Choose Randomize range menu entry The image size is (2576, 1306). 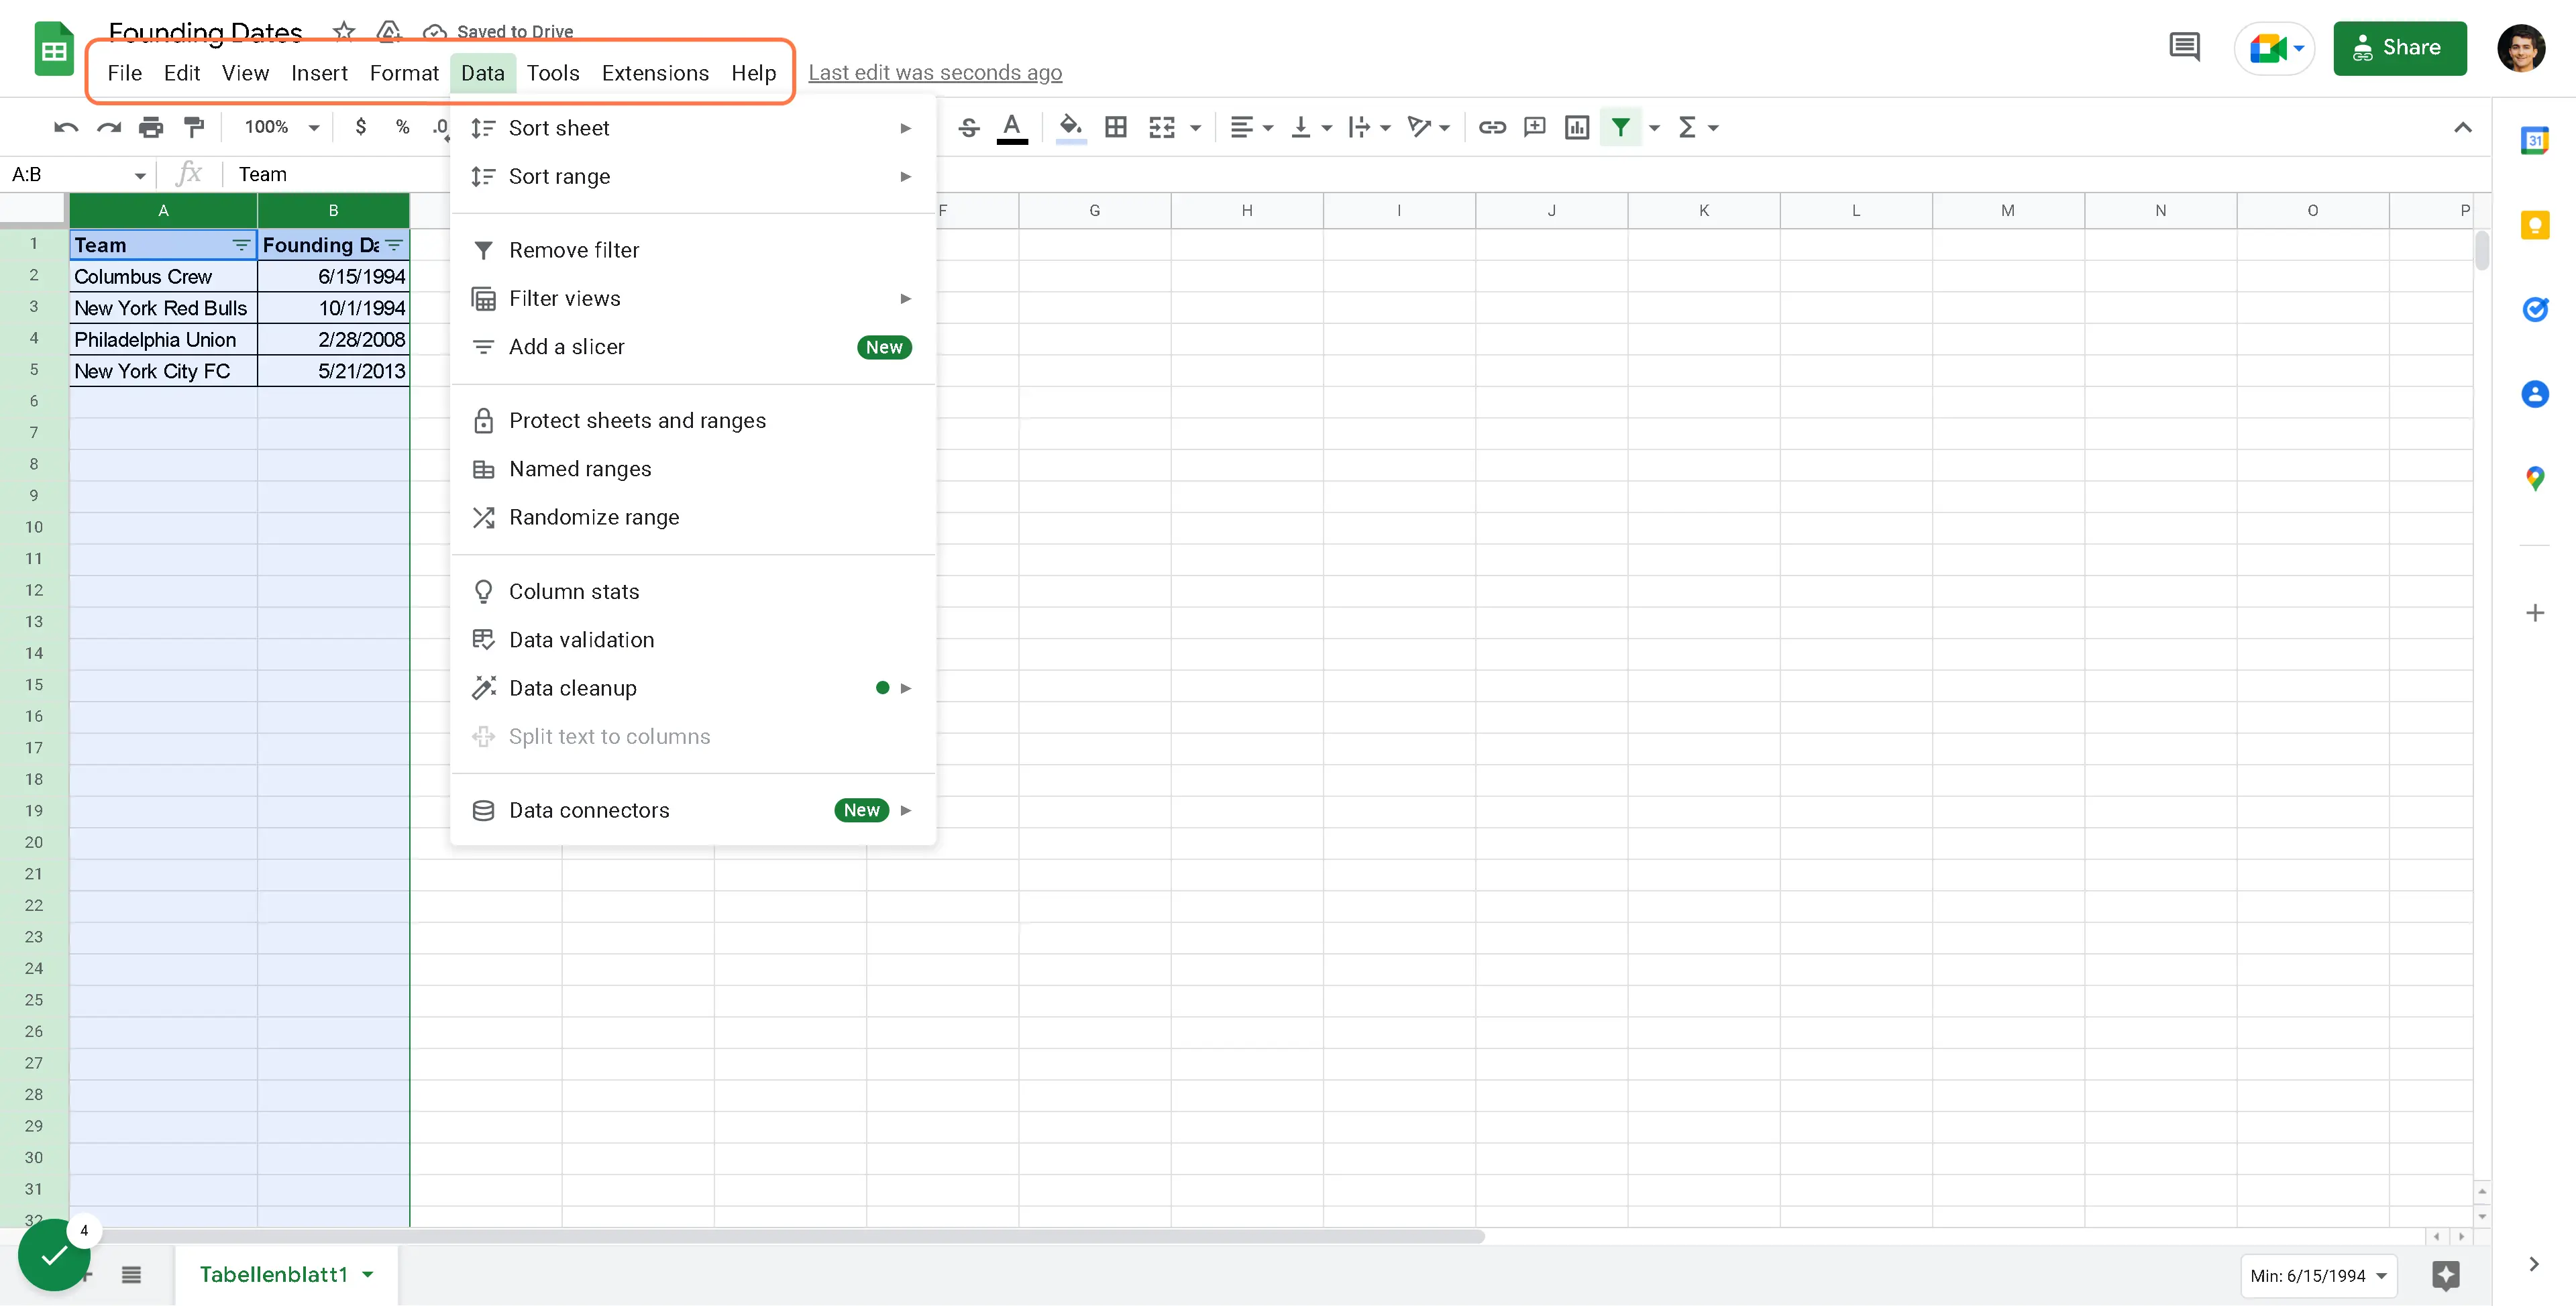693,518
